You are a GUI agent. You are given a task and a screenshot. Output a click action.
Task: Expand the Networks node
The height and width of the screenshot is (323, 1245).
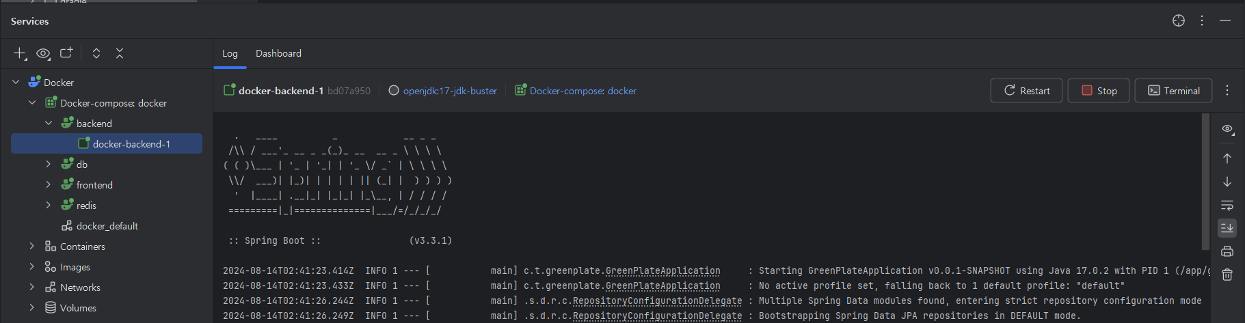coord(32,287)
